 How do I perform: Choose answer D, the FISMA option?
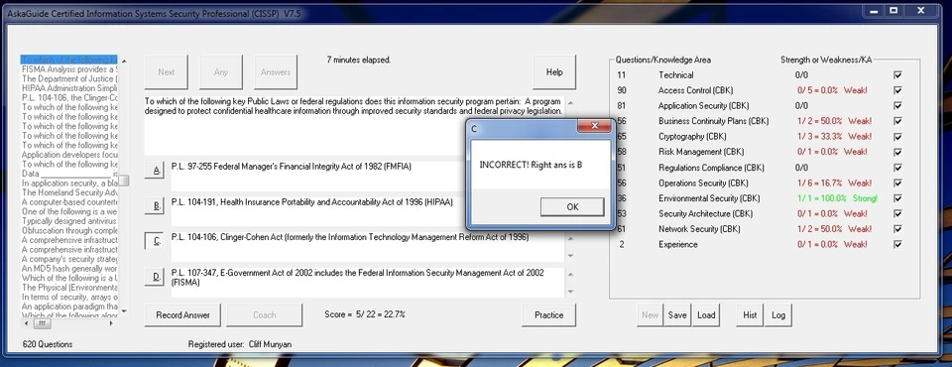point(156,277)
